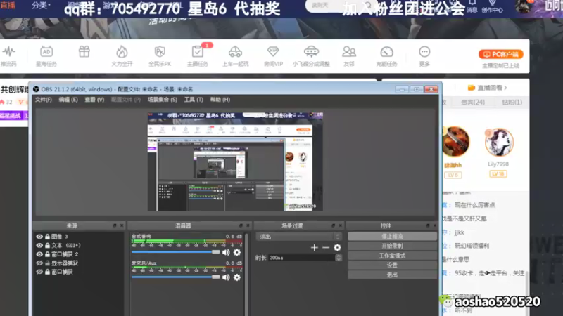Open settings gear for 麦克风/Aux audio
This screenshot has height=316, width=563.
pos(237,277)
